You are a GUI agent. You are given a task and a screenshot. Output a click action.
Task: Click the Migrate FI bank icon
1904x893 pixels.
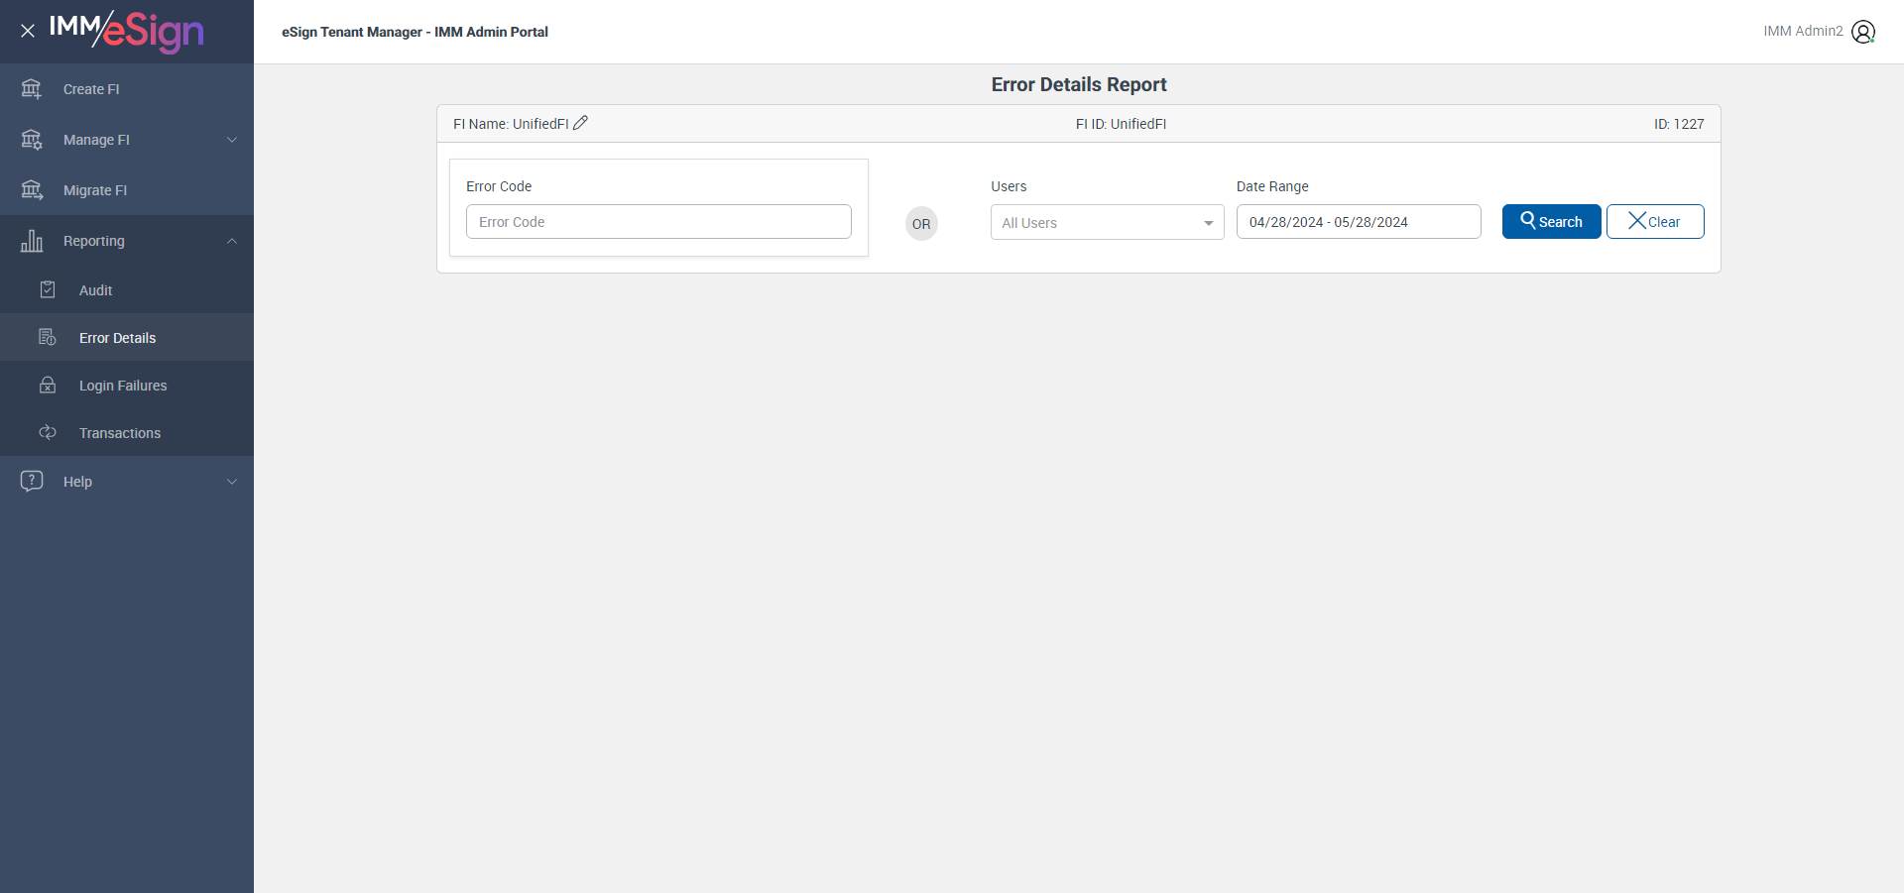coord(32,190)
